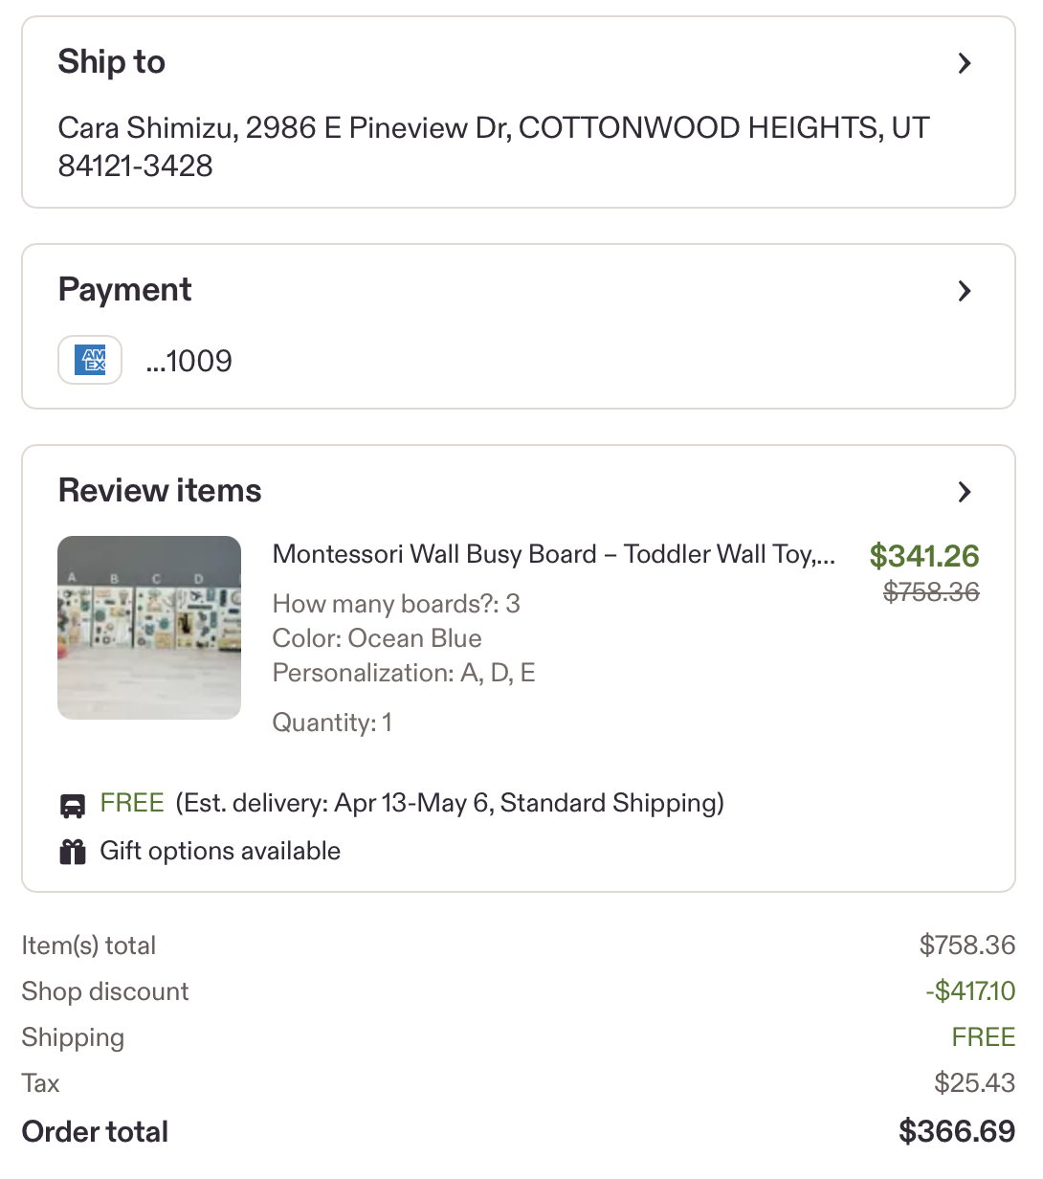Click the estimated delivery Standard Shipping text
This screenshot has height=1179, width=1043.
(450, 803)
